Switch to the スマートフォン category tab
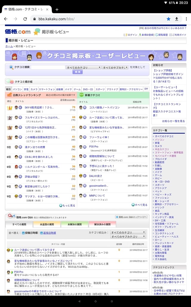The height and width of the screenshot is (307, 191). tap(47, 89)
